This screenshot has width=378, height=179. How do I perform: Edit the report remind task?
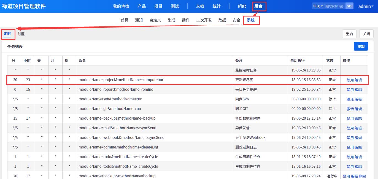click(x=358, y=90)
